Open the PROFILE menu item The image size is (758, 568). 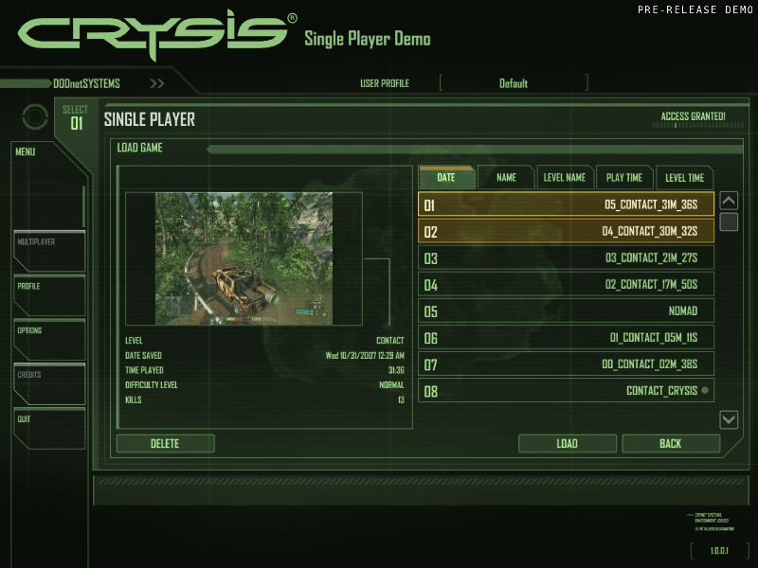pyautogui.click(x=49, y=295)
